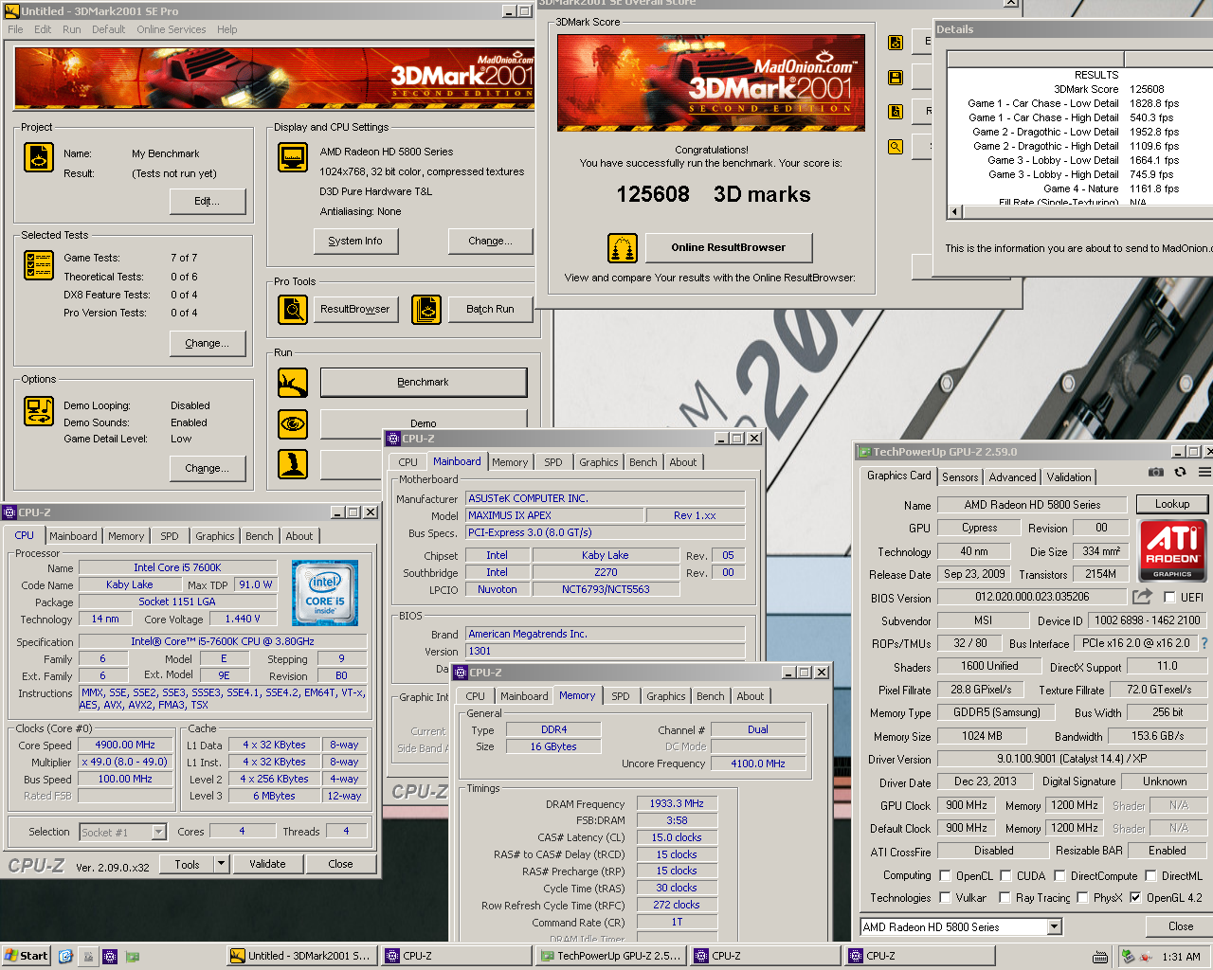Open the Default menu in 3DMark2001
The height and width of the screenshot is (970, 1213).
(108, 29)
